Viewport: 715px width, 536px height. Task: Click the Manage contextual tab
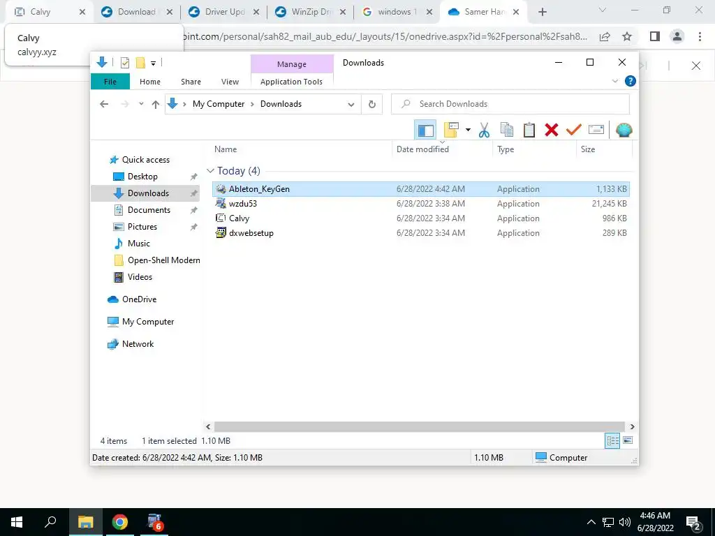point(292,64)
